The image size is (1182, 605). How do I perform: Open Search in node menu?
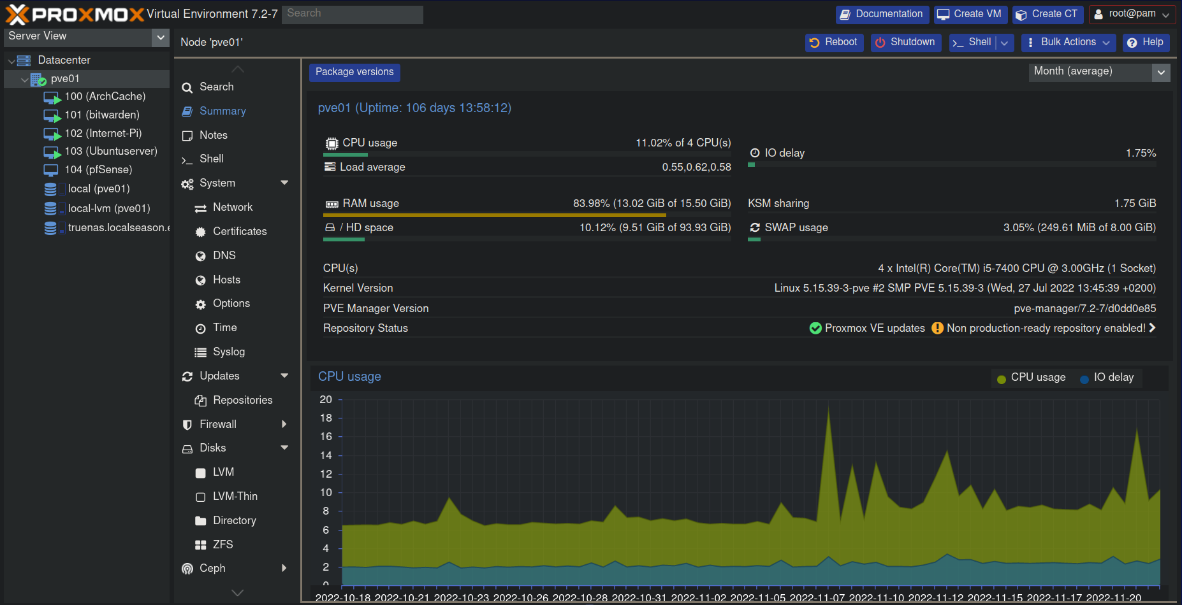point(217,87)
